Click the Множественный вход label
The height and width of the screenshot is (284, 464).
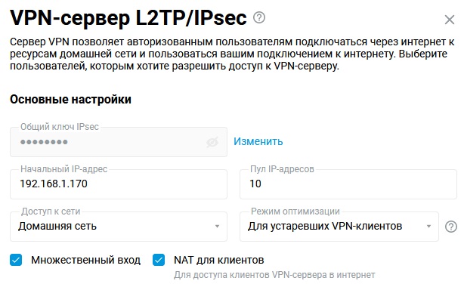click(x=85, y=260)
